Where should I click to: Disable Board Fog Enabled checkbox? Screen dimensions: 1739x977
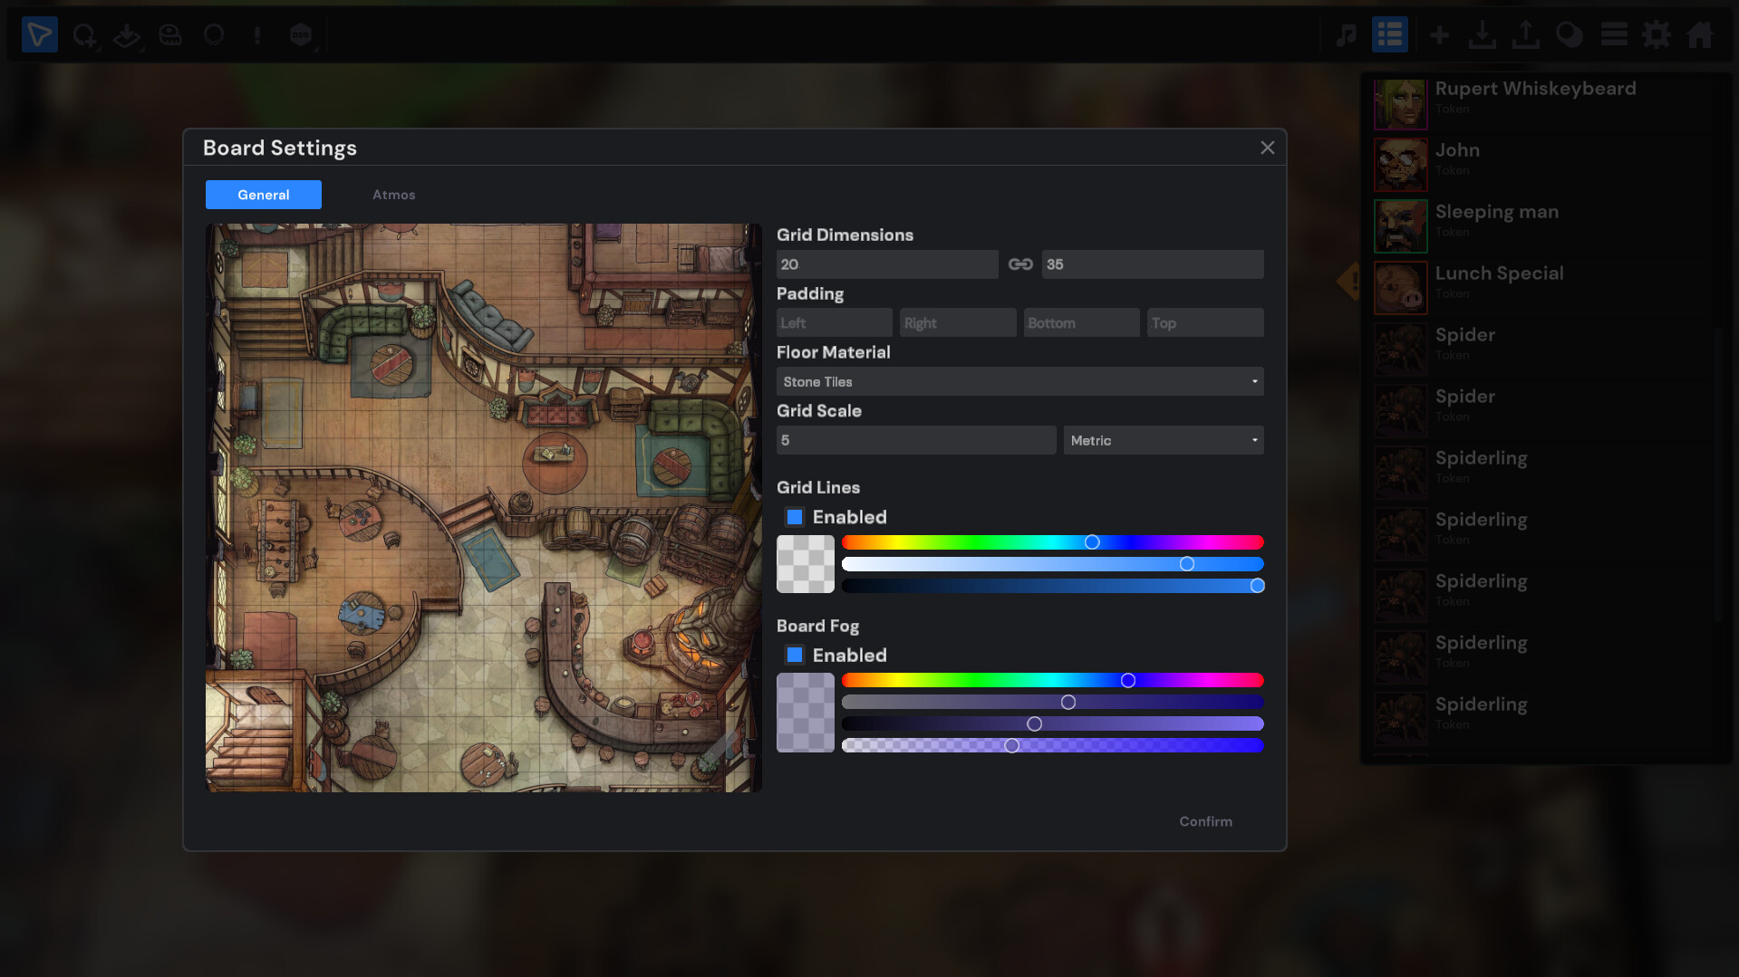tap(795, 654)
